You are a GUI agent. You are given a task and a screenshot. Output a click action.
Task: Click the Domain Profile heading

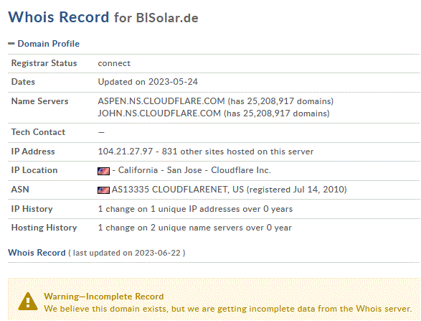pos(48,44)
